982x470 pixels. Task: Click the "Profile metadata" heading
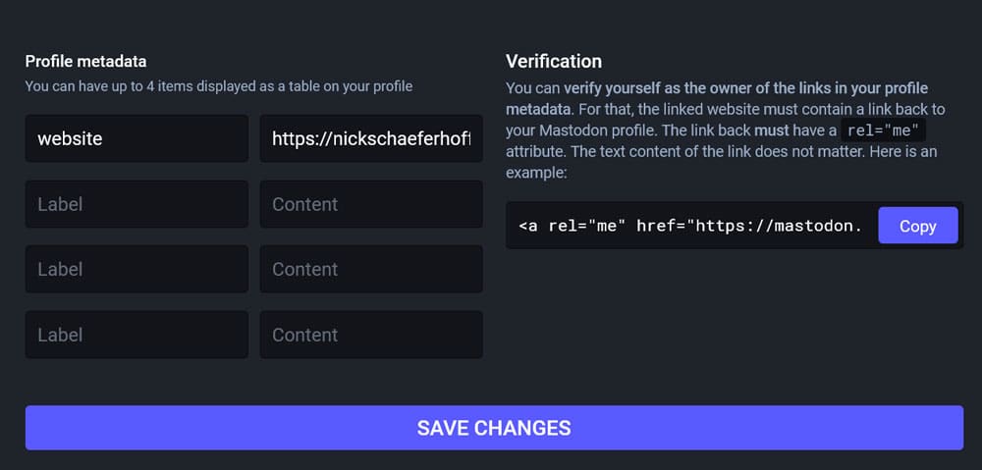pyautogui.click(x=86, y=62)
